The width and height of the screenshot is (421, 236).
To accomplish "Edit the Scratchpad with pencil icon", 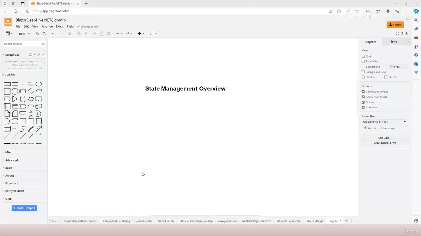I will (x=39, y=55).
